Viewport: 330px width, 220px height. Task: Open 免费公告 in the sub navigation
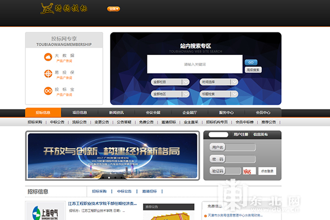coord(146,122)
